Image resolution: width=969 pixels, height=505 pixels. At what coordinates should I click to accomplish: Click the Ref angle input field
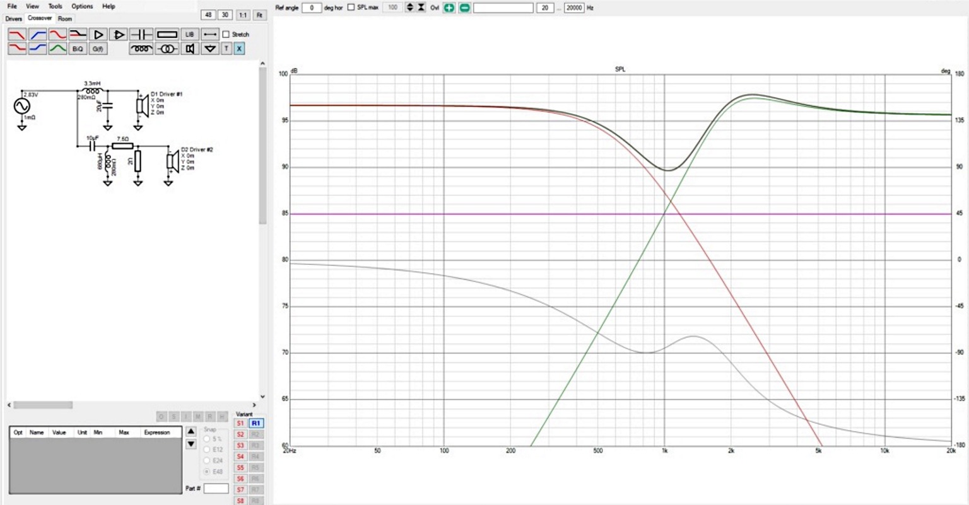coord(312,8)
